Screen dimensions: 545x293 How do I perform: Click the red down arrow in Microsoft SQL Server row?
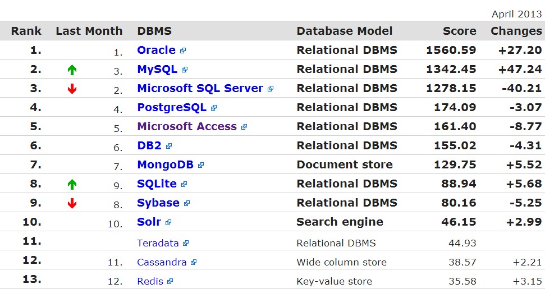[x=72, y=89]
